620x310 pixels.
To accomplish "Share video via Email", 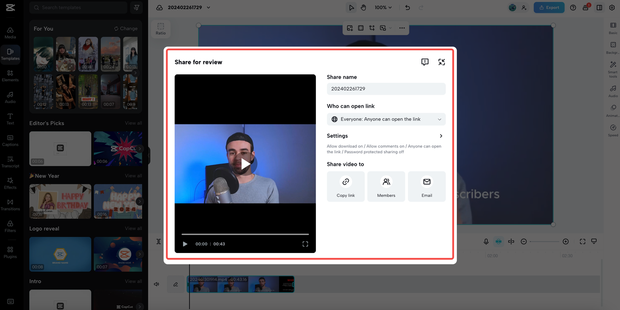I will pos(427,186).
